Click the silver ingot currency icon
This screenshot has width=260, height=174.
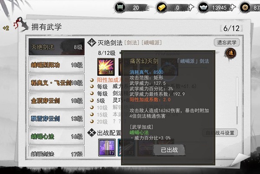point(203,8)
